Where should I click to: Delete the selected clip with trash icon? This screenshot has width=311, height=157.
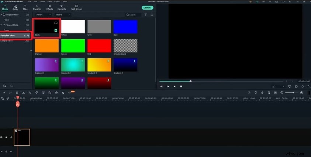(x=17, y=93)
